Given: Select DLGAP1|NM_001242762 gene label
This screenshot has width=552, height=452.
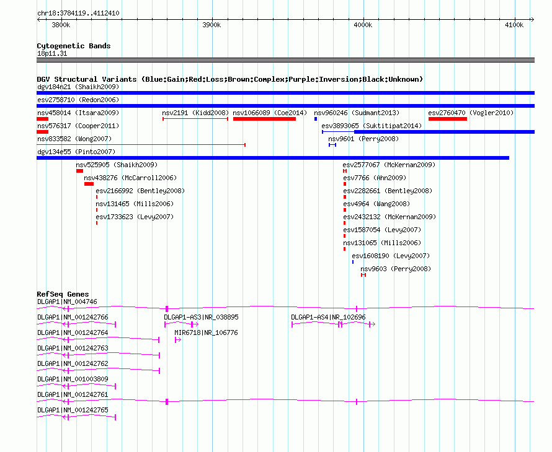Looking at the screenshot, I should [73, 363].
